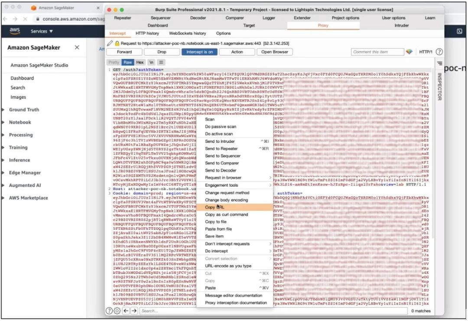Switch editor to Hex view

click(x=140, y=62)
